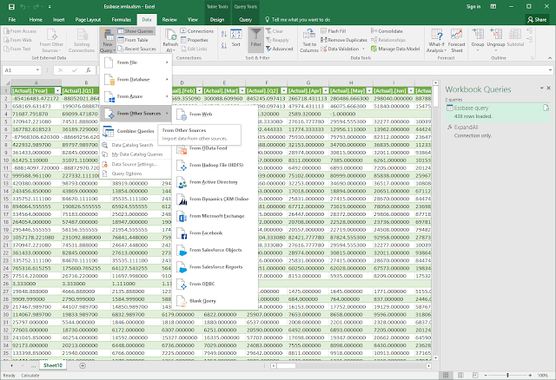
Task: Select From Active Directory source
Action: pos(215,182)
